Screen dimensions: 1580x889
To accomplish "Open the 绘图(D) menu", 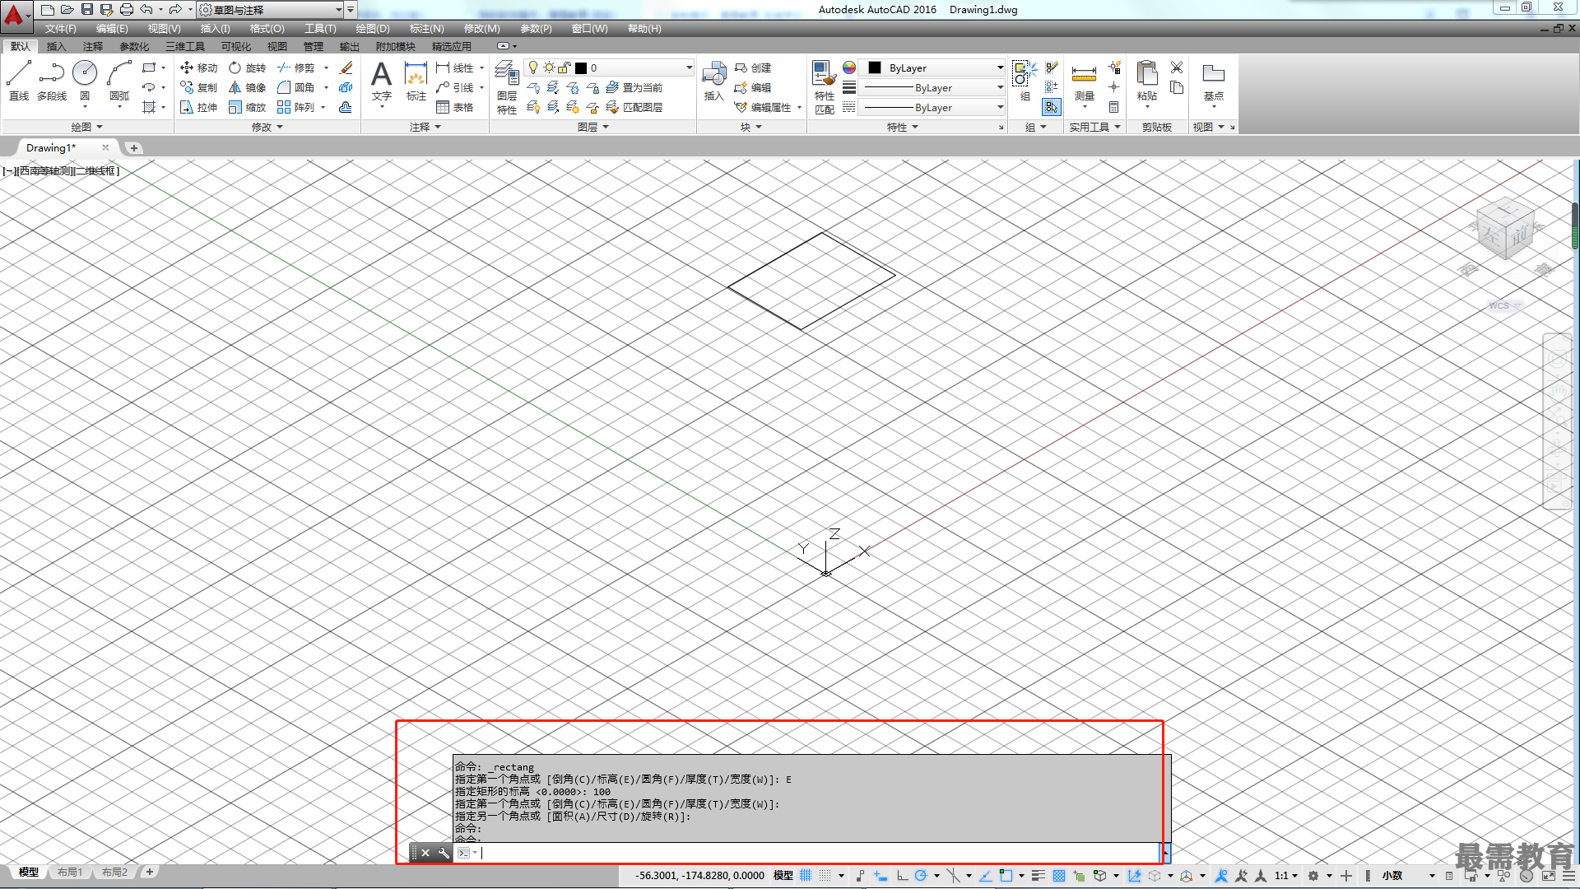I will pyautogui.click(x=373, y=28).
